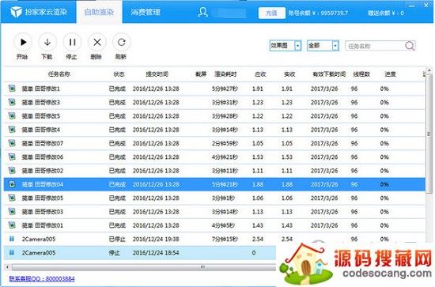The width and height of the screenshot is (435, 287).
Task: Click the render time 4分钟21秒
Action: coord(225,157)
